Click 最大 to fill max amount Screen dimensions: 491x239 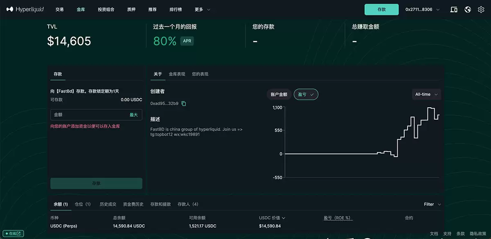(134, 115)
